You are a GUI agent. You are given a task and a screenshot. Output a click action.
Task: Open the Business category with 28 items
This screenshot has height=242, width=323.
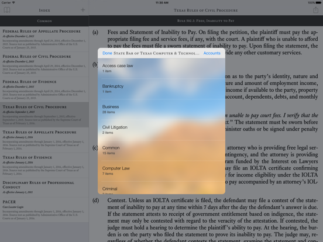pyautogui.click(x=161, y=109)
